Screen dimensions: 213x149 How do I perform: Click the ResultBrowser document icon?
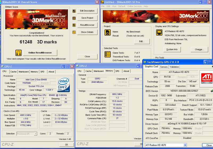pyautogui.click(x=74, y=25)
